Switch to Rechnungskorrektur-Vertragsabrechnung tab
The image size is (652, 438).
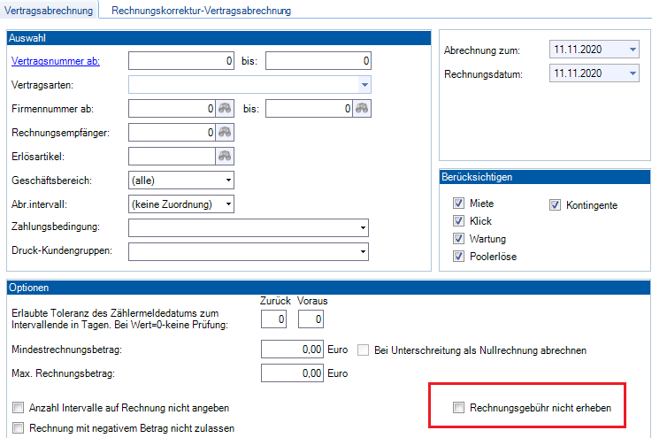pyautogui.click(x=201, y=11)
